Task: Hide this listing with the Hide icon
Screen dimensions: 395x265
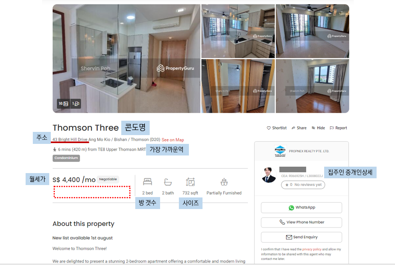Action: pyautogui.click(x=313, y=128)
